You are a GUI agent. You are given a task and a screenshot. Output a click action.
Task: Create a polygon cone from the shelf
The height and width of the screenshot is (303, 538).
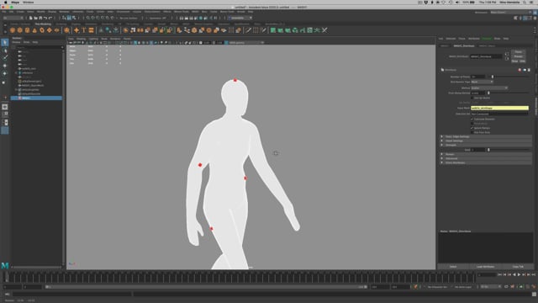point(34,30)
